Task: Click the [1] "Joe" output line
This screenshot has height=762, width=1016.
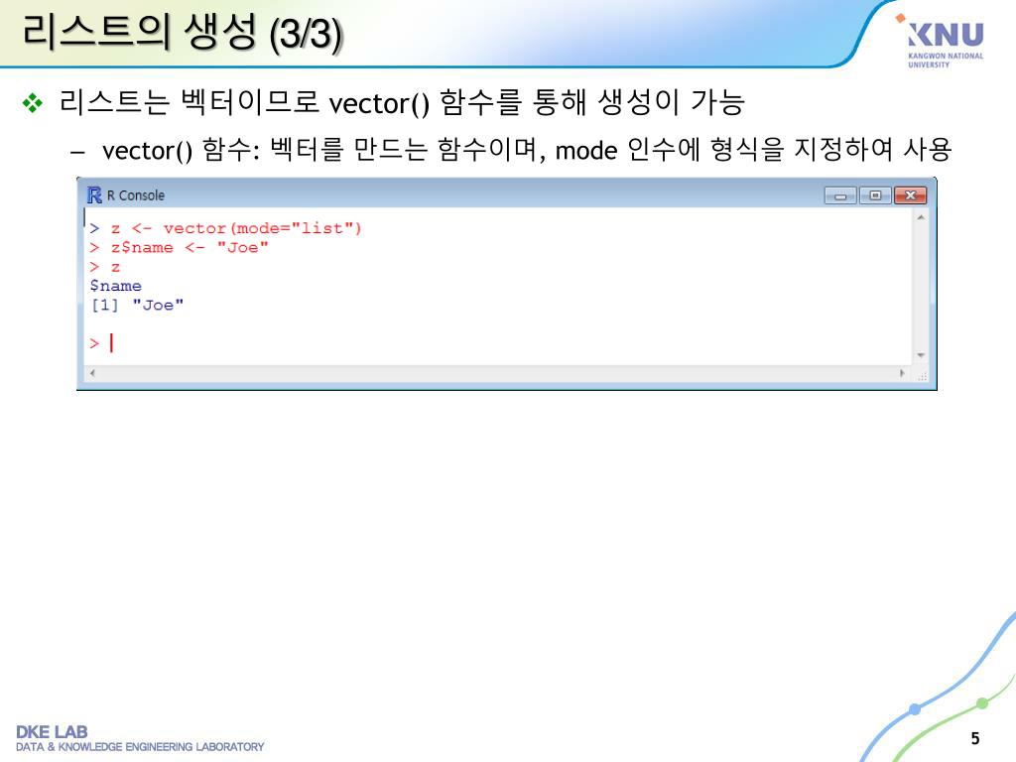Action: 137,306
